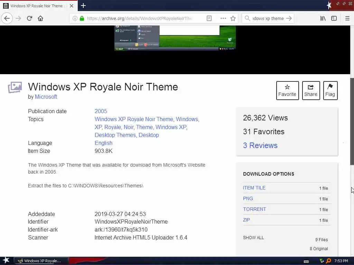354x265 pixels.
Task: Open the browser home page
Action: tap(40, 18)
